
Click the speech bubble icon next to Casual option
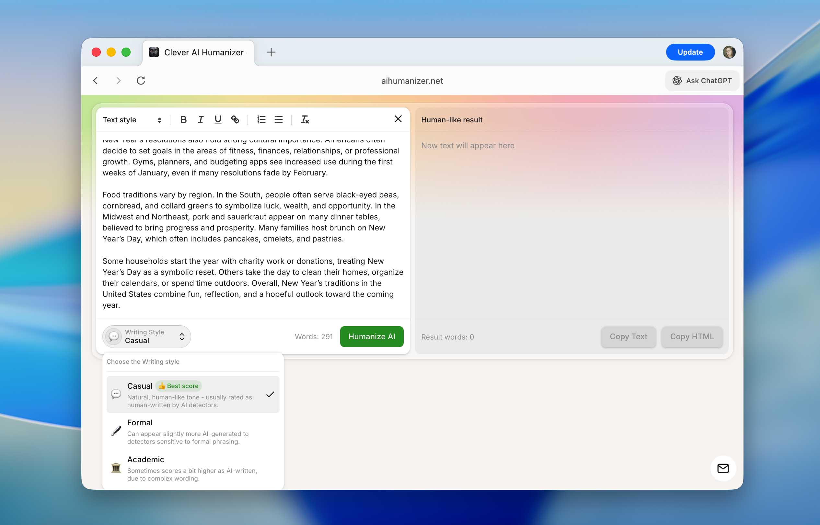pos(116,394)
